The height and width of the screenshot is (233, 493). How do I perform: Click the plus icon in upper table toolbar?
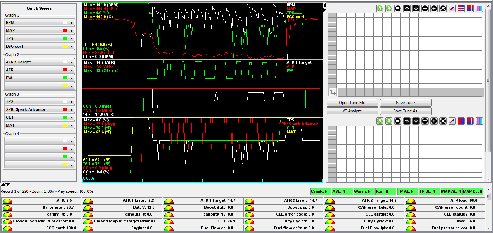tap(434, 8)
